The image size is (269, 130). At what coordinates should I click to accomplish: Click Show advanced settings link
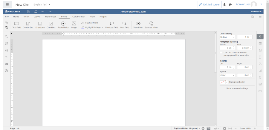click(237, 88)
